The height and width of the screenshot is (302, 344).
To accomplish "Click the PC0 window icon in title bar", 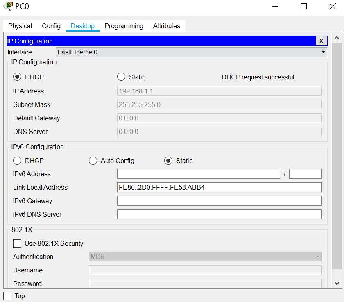I will [x=8, y=6].
